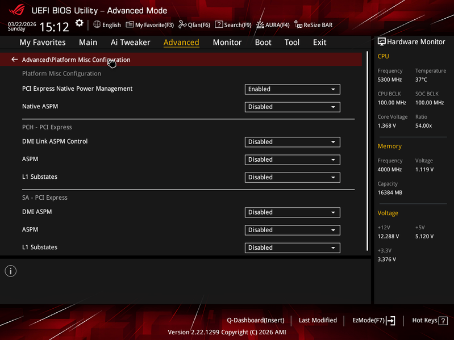Open language selection via the globe icon
454x340 pixels.
[x=97, y=24]
